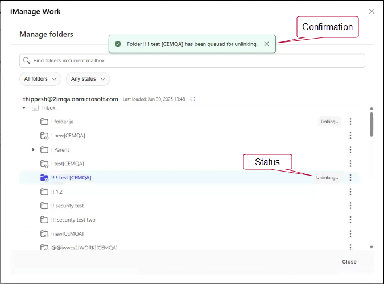Open the All folders filter dropdown
384x284 pixels.
(40, 79)
